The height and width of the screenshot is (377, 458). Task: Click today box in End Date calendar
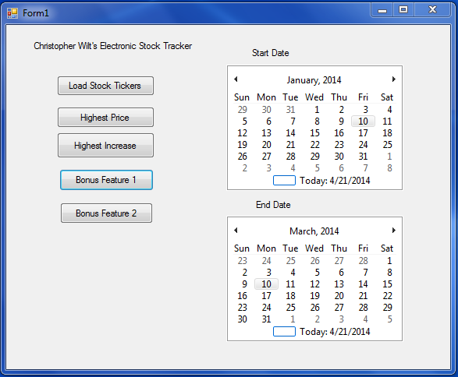284,332
